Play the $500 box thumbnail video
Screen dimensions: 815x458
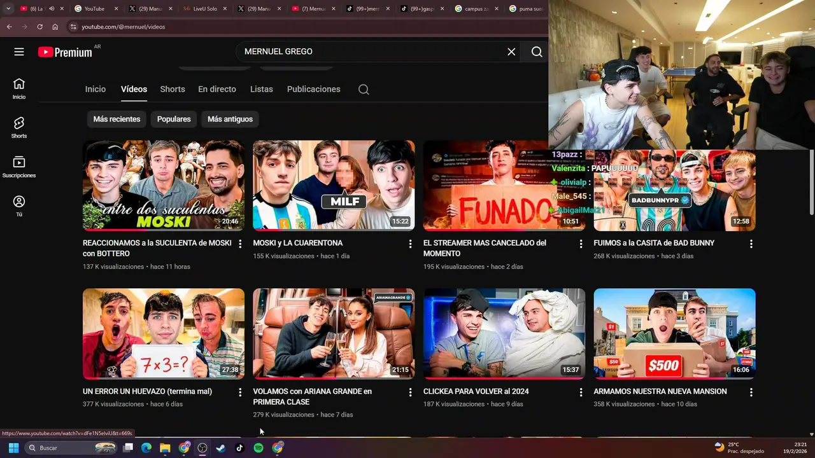point(674,333)
